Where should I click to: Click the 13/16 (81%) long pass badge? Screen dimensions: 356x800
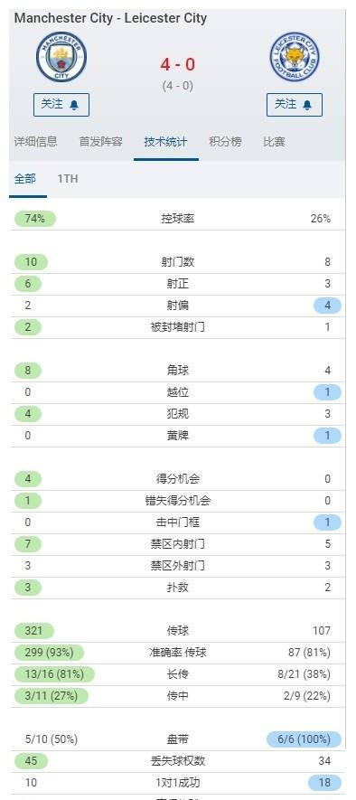click(54, 674)
